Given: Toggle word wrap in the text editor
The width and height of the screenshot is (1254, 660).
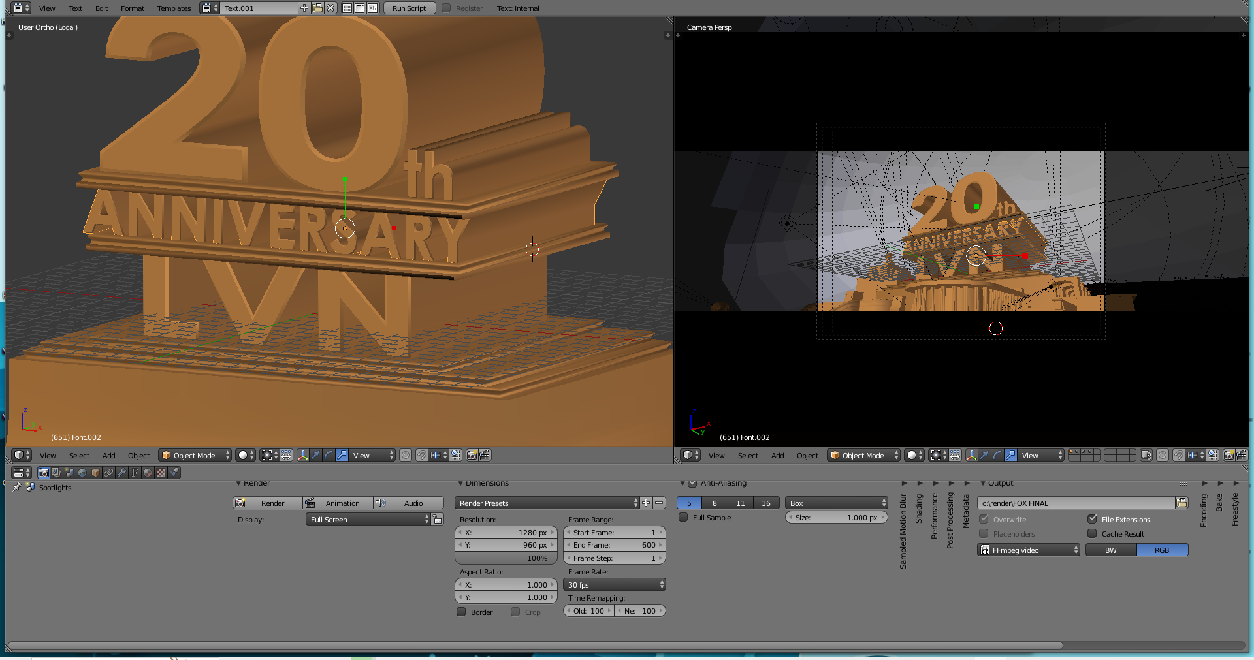Looking at the screenshot, I should tap(360, 8).
